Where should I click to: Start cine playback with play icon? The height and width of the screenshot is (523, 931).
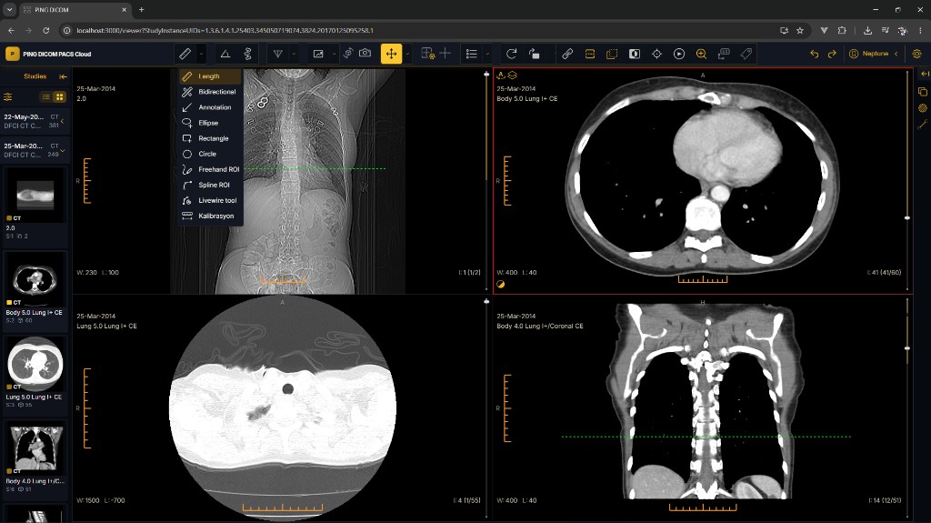pyautogui.click(x=678, y=54)
